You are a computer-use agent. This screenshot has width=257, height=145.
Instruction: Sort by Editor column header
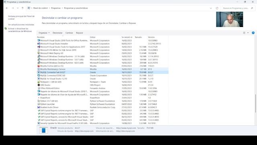[93, 37]
